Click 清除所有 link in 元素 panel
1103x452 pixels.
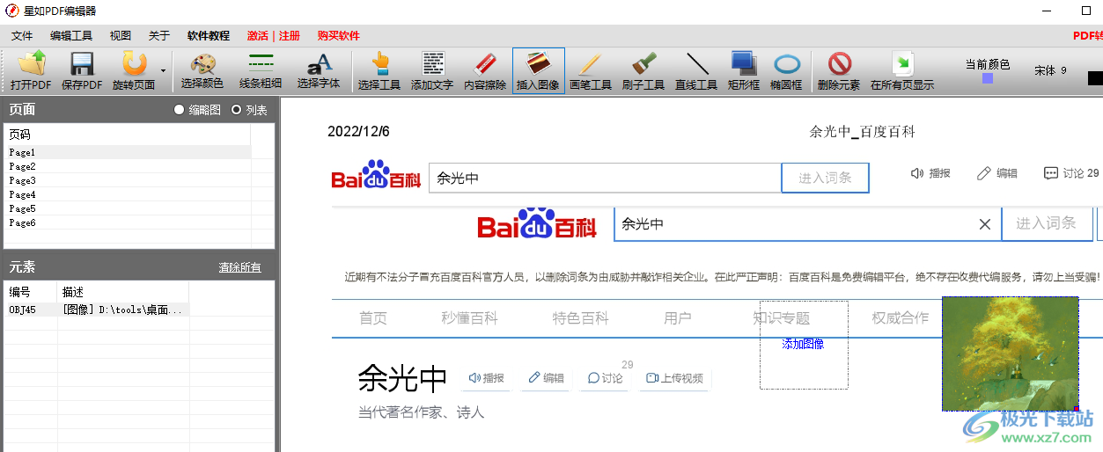(240, 267)
